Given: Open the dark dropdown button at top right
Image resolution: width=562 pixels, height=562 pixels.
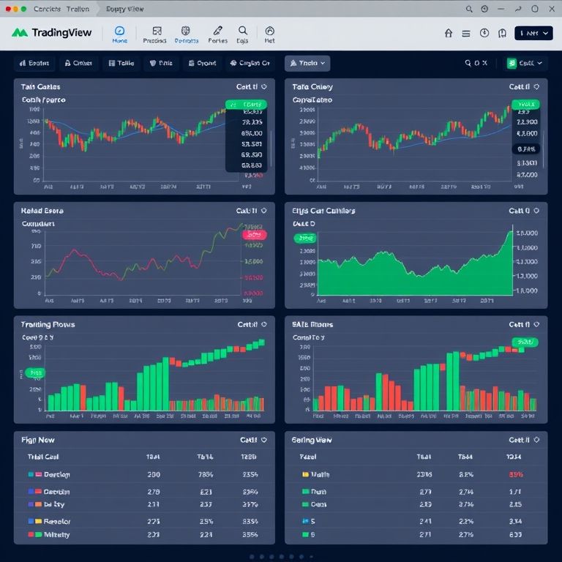Looking at the screenshot, I should pyautogui.click(x=533, y=34).
